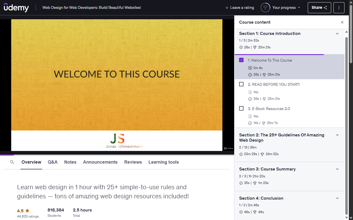Open the Notes tab
353x220 pixels.
70,162
